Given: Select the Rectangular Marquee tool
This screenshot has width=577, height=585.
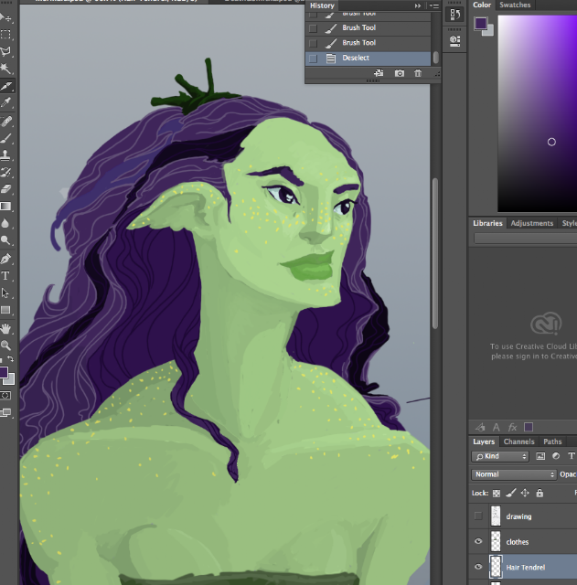Looking at the screenshot, I should (x=5, y=35).
